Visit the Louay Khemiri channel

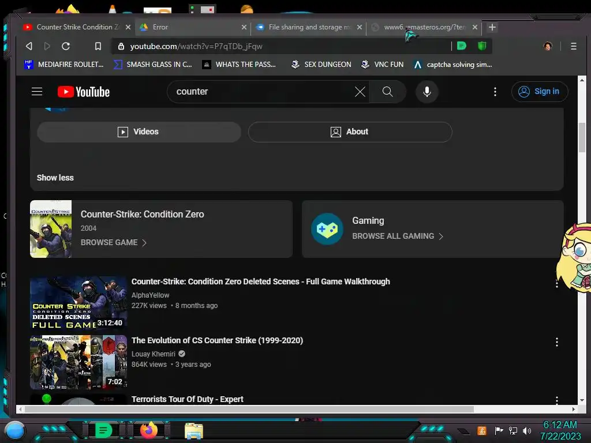(x=153, y=354)
